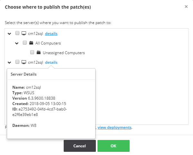The image size is (193, 155).
Task: Select the second cm12sql server checkbox
Action: (x=17, y=62)
